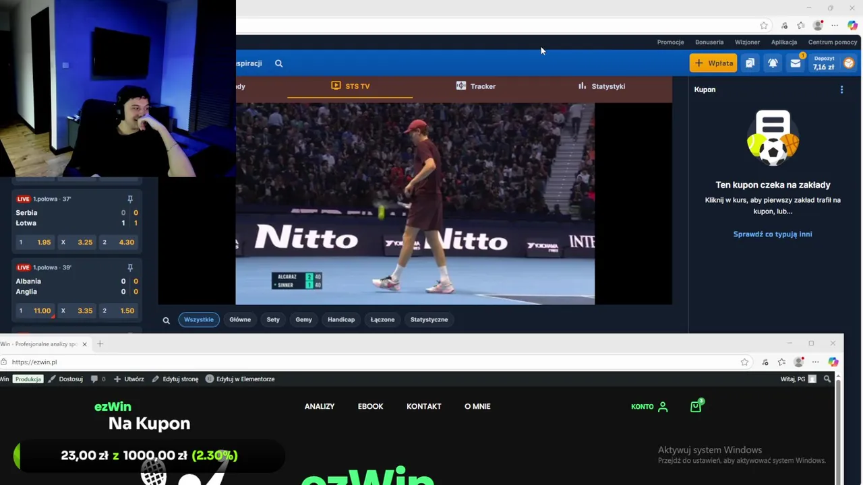Open KONTAKT menu on ezWin site

[x=424, y=406]
